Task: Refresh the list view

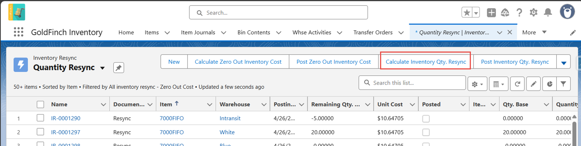Action: (x=517, y=84)
